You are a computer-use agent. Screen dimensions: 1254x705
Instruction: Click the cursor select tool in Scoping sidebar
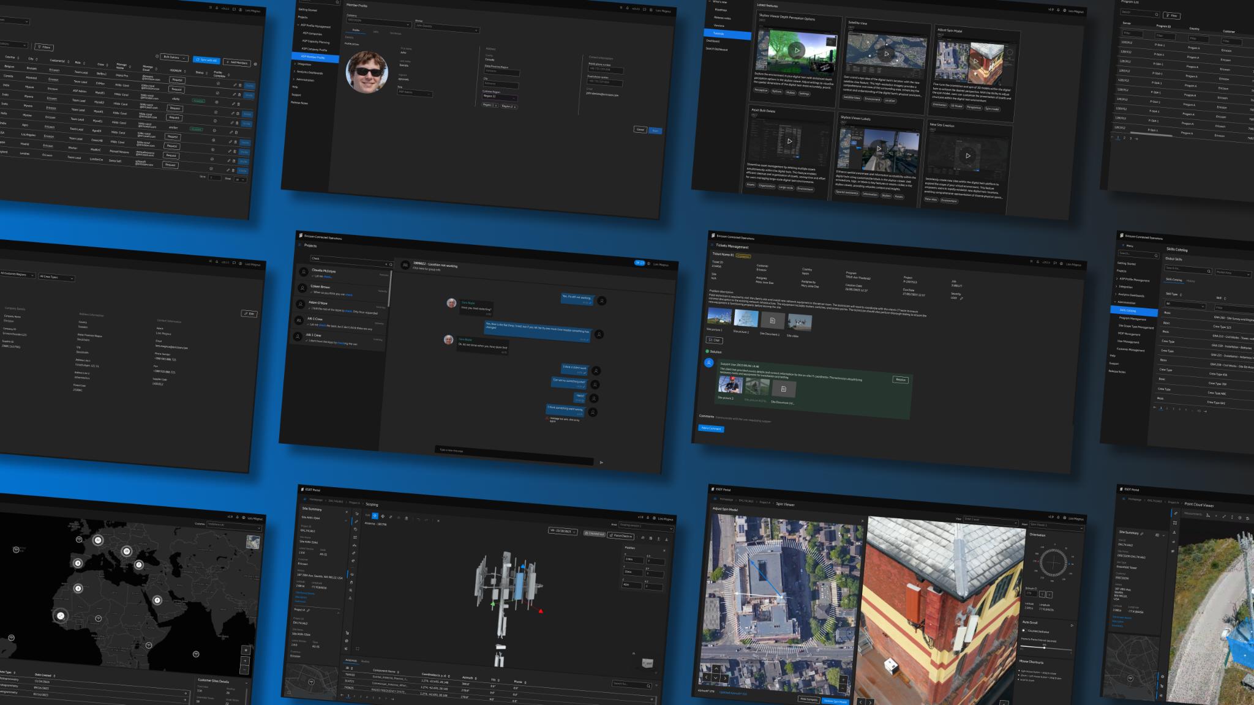click(x=356, y=514)
